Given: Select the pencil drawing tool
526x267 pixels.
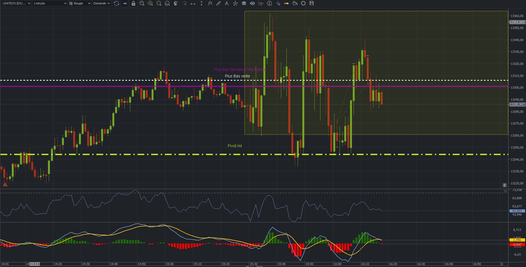Looking at the screenshot, I should [x=218, y=3].
